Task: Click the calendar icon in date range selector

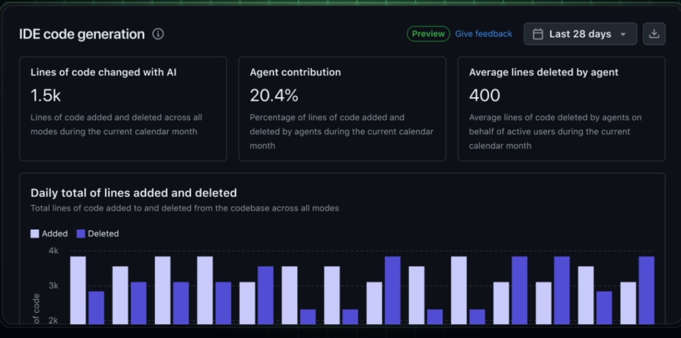Action: 537,34
